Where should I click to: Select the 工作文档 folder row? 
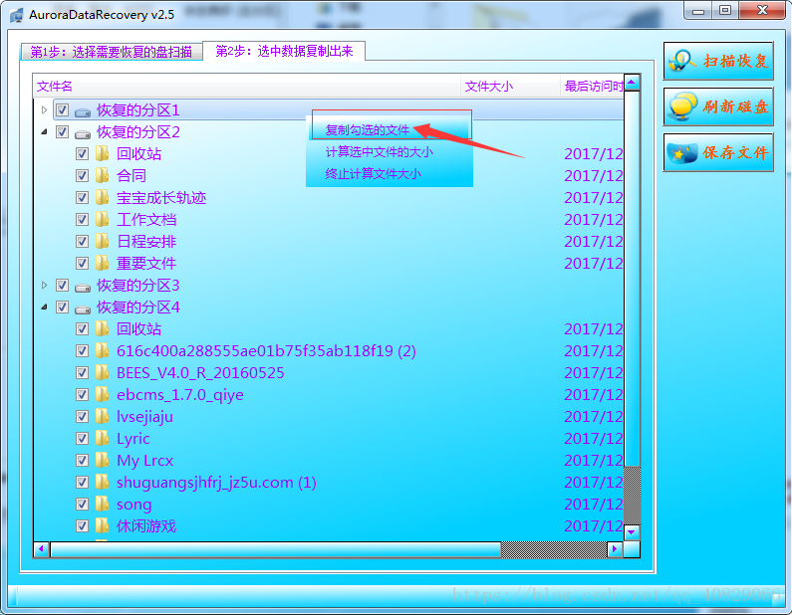click(329, 220)
